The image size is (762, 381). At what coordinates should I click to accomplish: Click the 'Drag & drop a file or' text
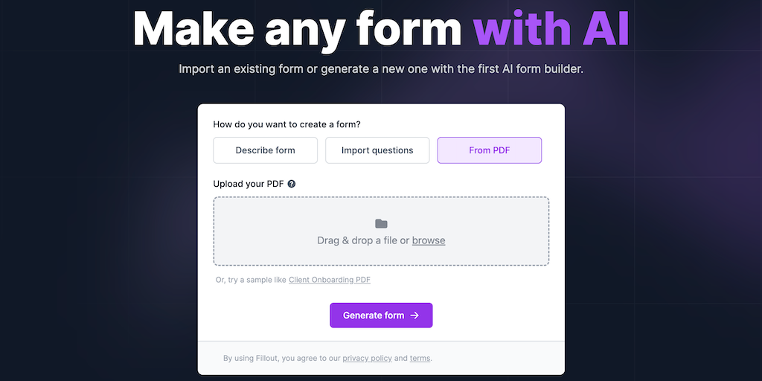pos(363,240)
